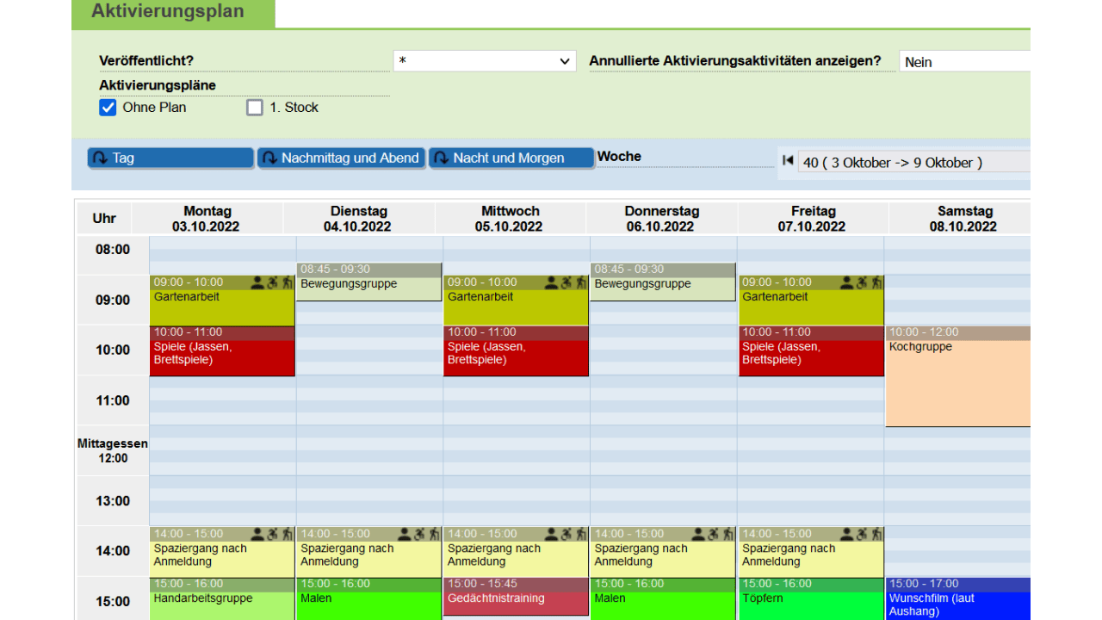Open Dienstag 04.10.2022 column header
Screen dimensions: 1102x620
(x=357, y=219)
